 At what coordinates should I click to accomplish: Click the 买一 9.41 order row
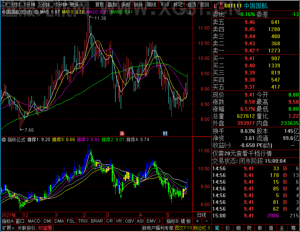click(256, 58)
